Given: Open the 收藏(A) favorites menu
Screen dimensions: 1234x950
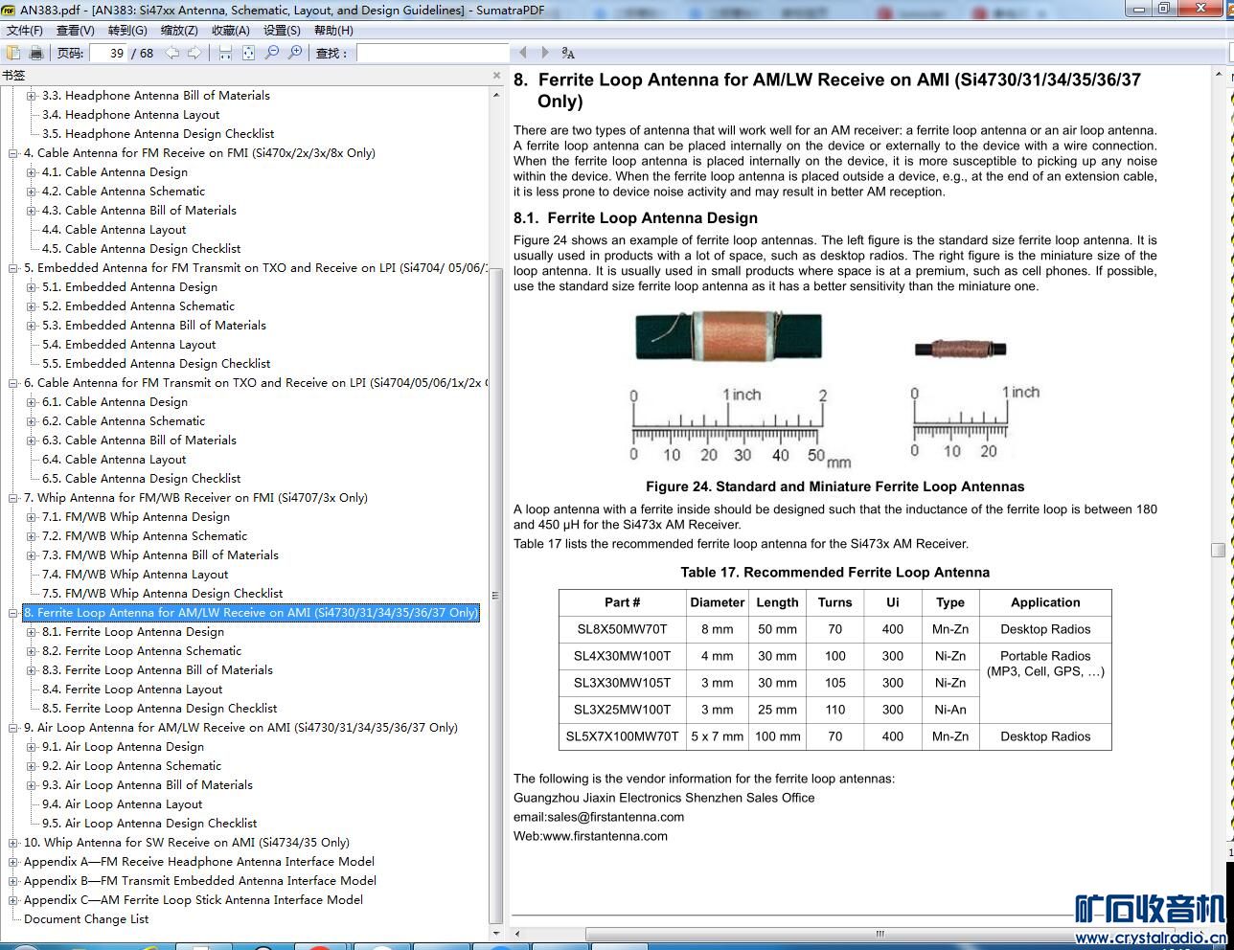Looking at the screenshot, I should 230,31.
